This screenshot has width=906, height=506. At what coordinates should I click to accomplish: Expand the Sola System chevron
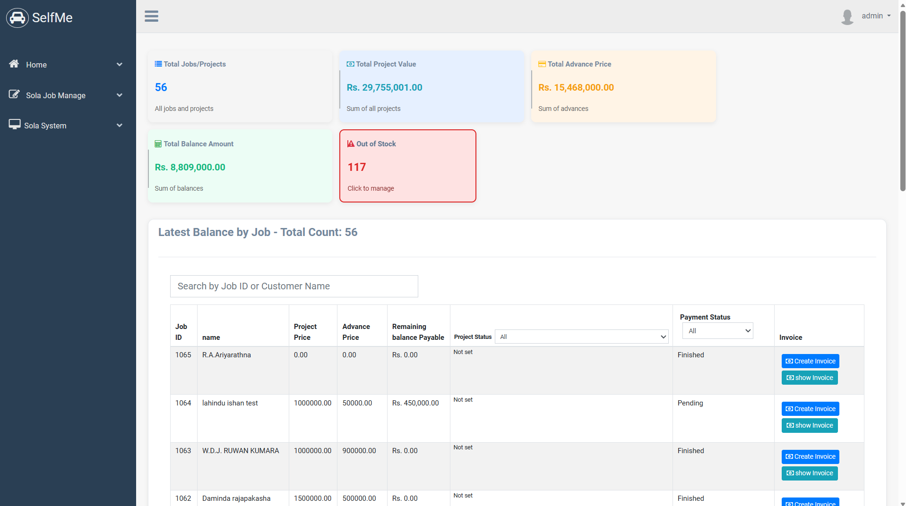point(120,126)
